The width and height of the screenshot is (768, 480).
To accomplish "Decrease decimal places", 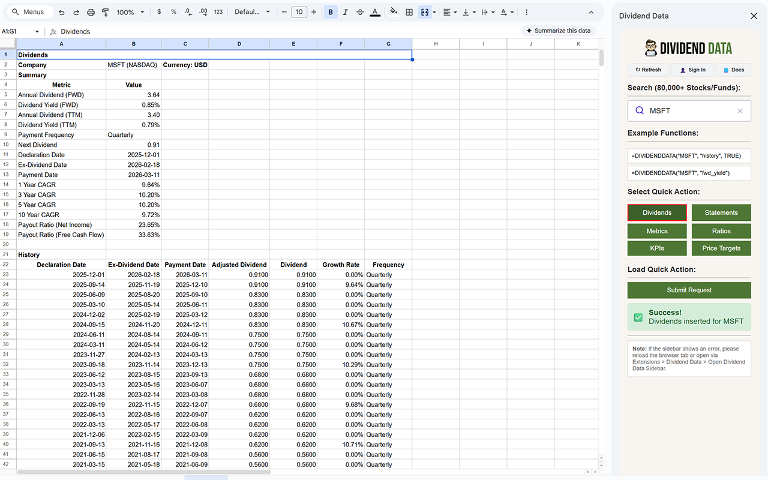I will tap(188, 12).
